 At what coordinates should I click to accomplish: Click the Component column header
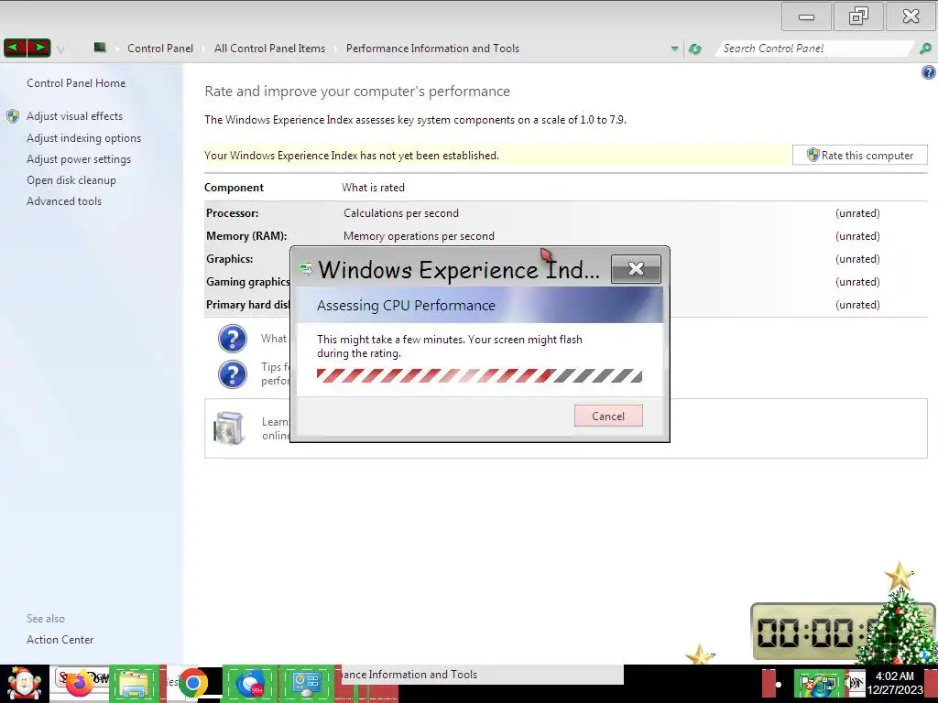tap(234, 188)
